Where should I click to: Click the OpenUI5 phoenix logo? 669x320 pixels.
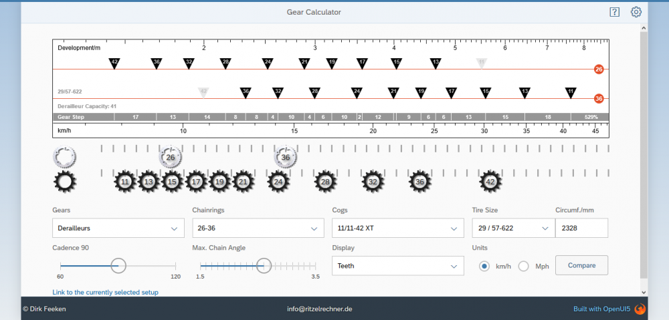[x=640, y=309]
